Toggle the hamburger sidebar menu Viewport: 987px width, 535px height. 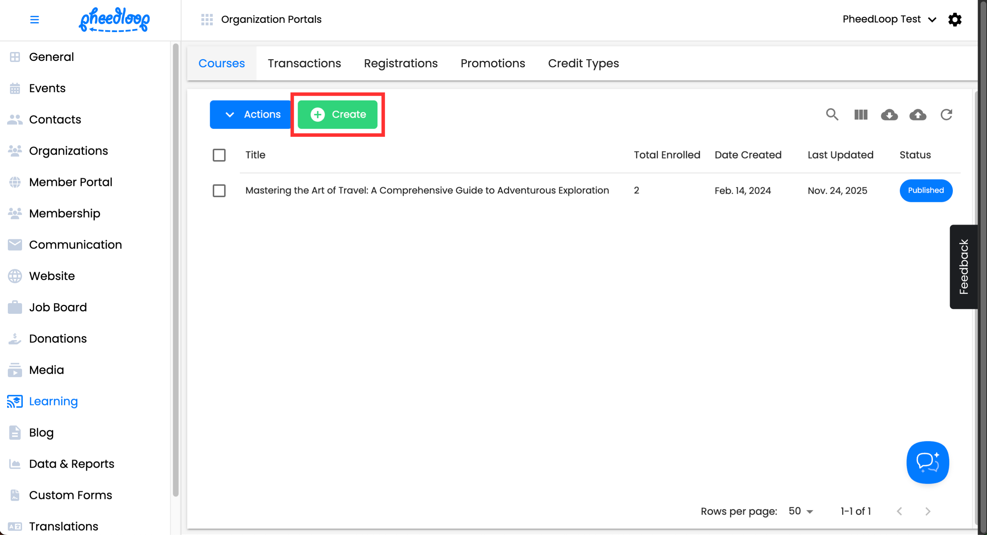click(x=35, y=20)
